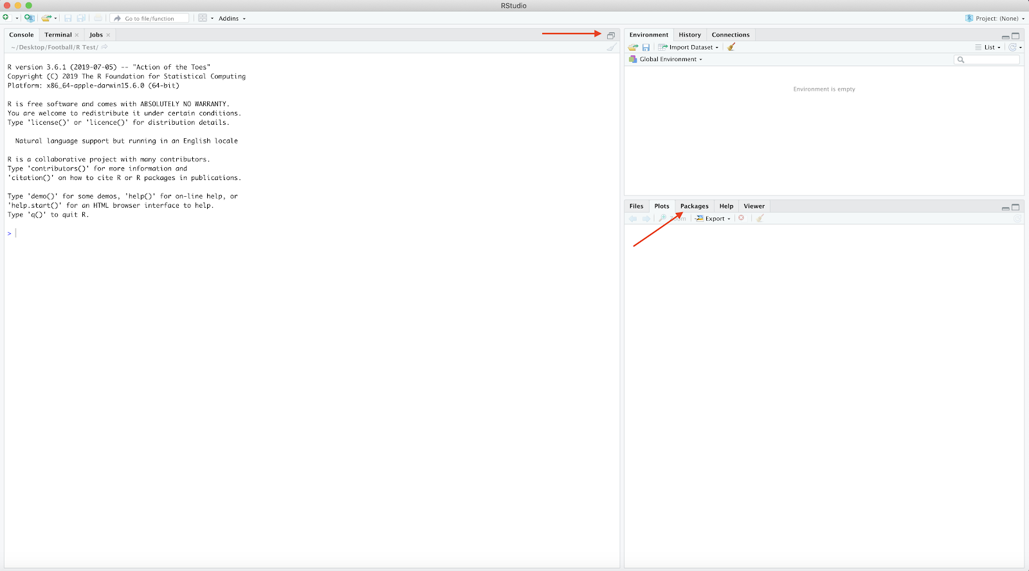
Task: Click the previous plot back arrow
Action: pos(633,219)
